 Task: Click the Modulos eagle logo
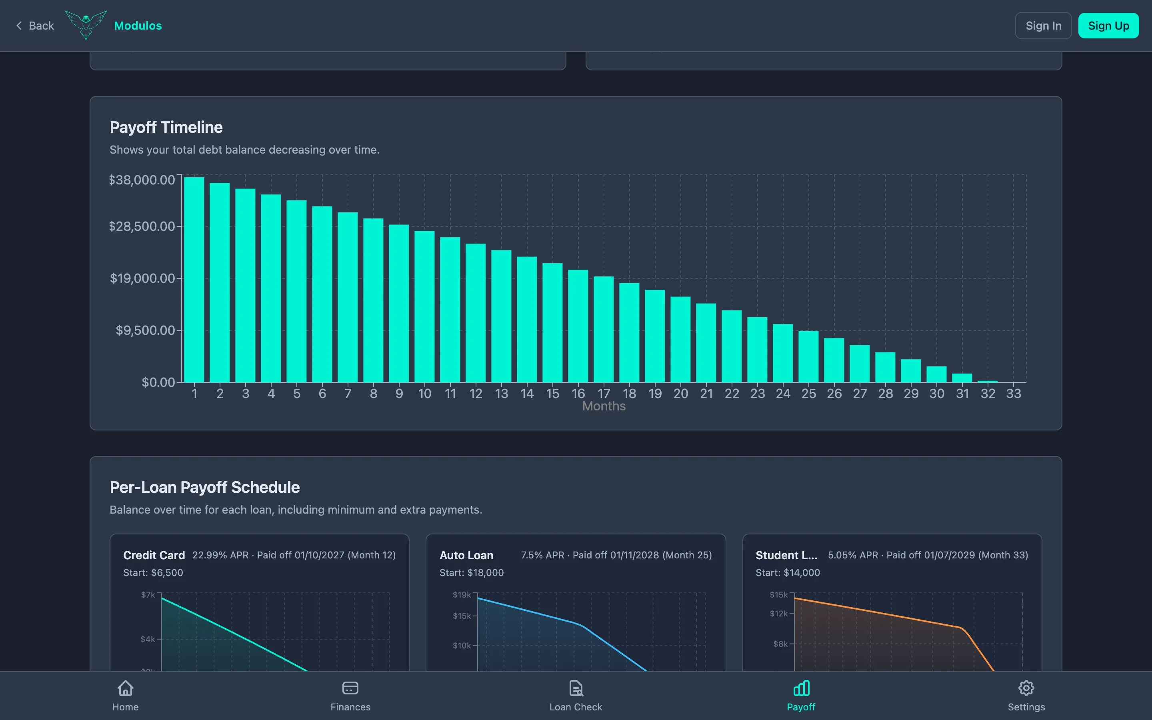coord(86,25)
